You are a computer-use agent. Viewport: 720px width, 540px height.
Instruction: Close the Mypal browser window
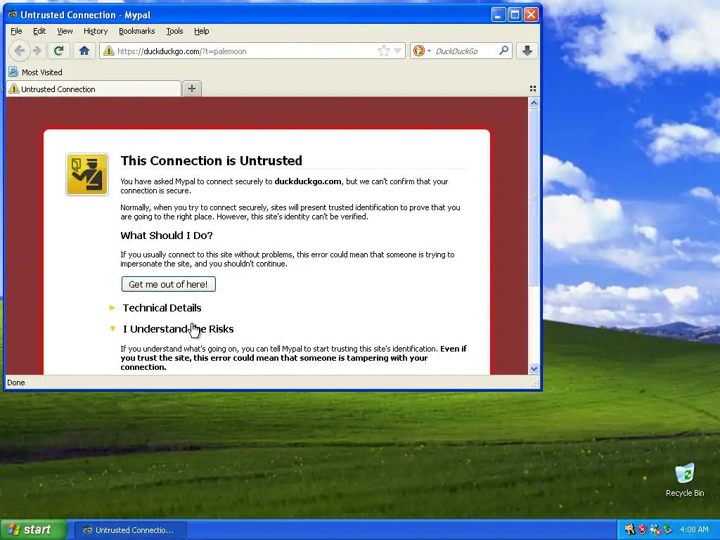532,15
